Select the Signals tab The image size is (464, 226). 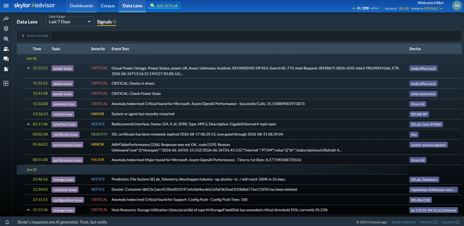pyautogui.click(x=104, y=22)
